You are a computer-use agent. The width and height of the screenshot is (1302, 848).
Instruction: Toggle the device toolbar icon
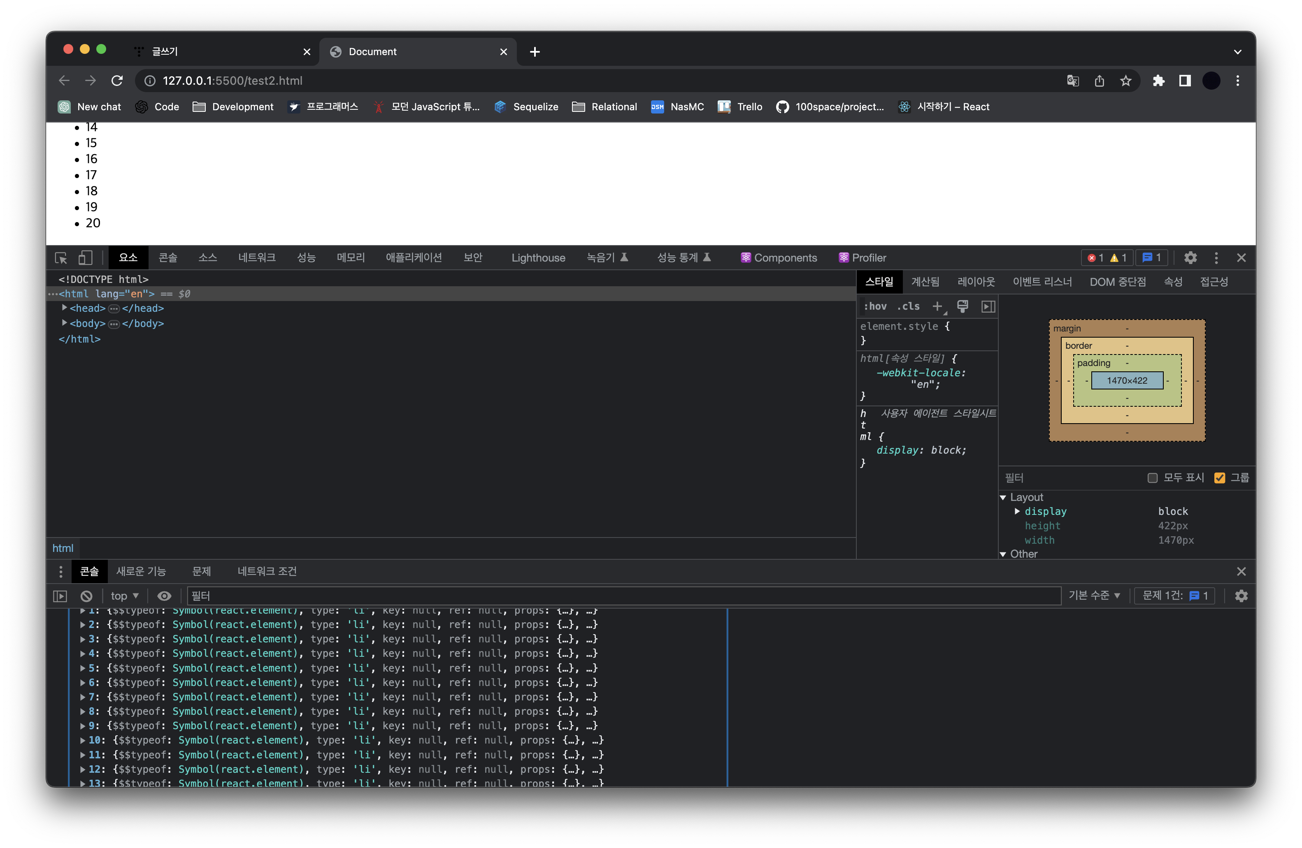point(85,257)
